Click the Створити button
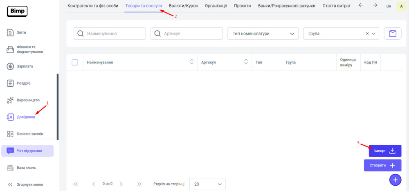Screen dimensions: 409x191 coord(382,165)
